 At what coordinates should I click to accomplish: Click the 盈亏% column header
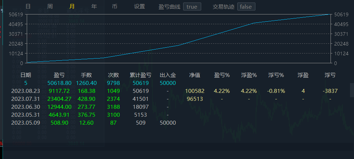tap(222, 75)
